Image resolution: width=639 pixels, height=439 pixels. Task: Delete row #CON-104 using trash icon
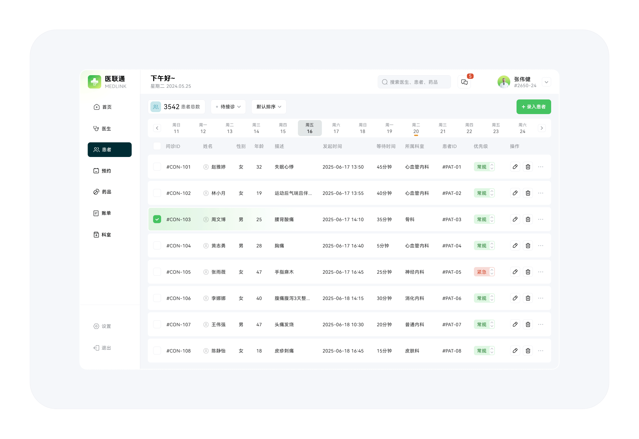[x=528, y=245]
